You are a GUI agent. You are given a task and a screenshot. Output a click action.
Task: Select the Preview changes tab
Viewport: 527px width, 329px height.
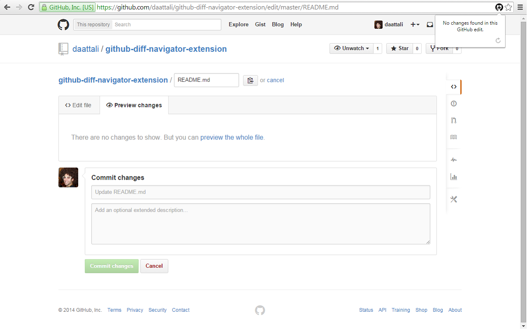(134, 105)
